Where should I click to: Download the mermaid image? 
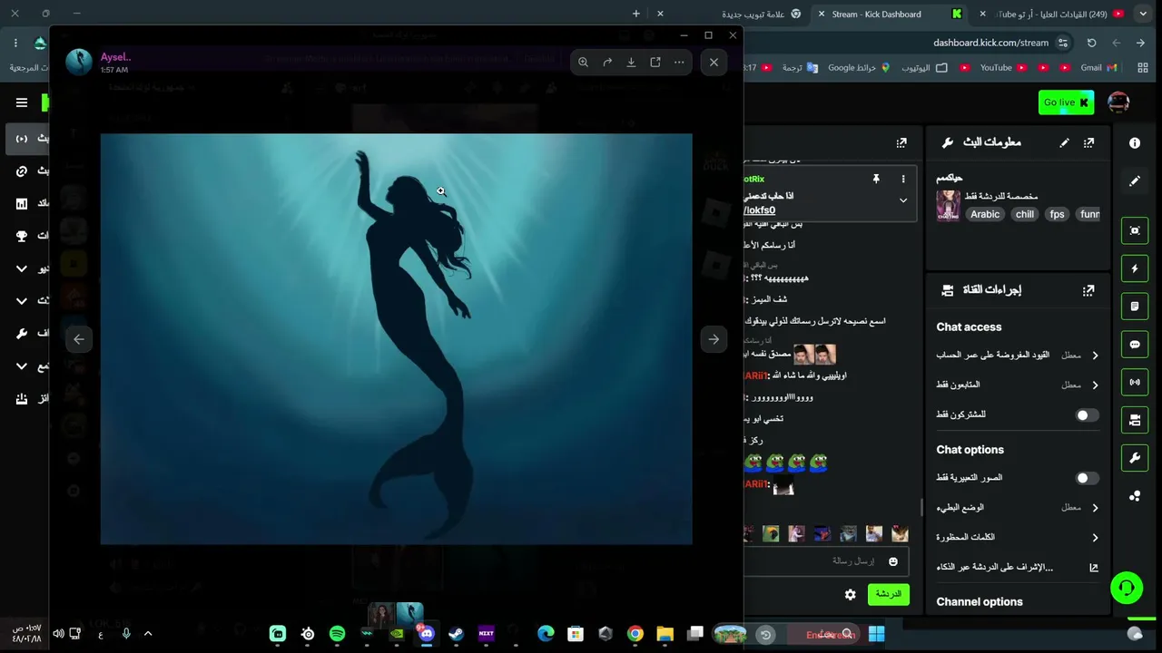click(x=631, y=63)
